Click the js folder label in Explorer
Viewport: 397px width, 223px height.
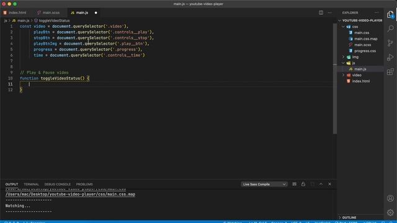354,63
